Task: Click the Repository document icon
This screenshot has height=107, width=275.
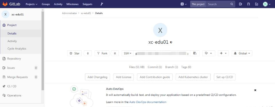Action: coord(4,59)
